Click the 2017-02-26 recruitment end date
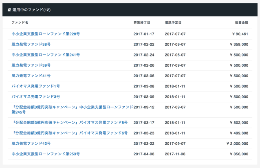Screen dimensions: 260x168 pos(144,65)
